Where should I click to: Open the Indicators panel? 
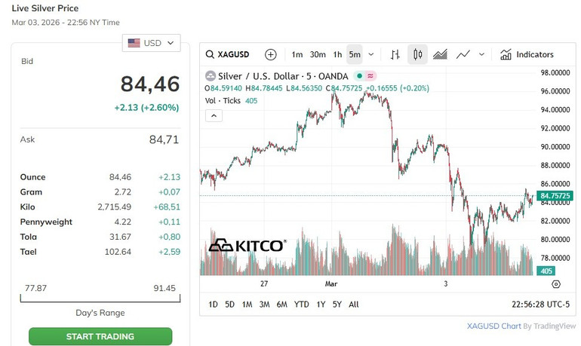(527, 54)
